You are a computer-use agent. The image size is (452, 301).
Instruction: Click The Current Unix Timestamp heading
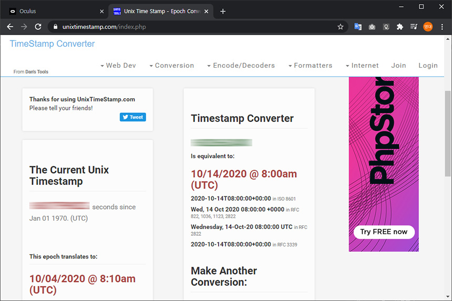click(69, 175)
